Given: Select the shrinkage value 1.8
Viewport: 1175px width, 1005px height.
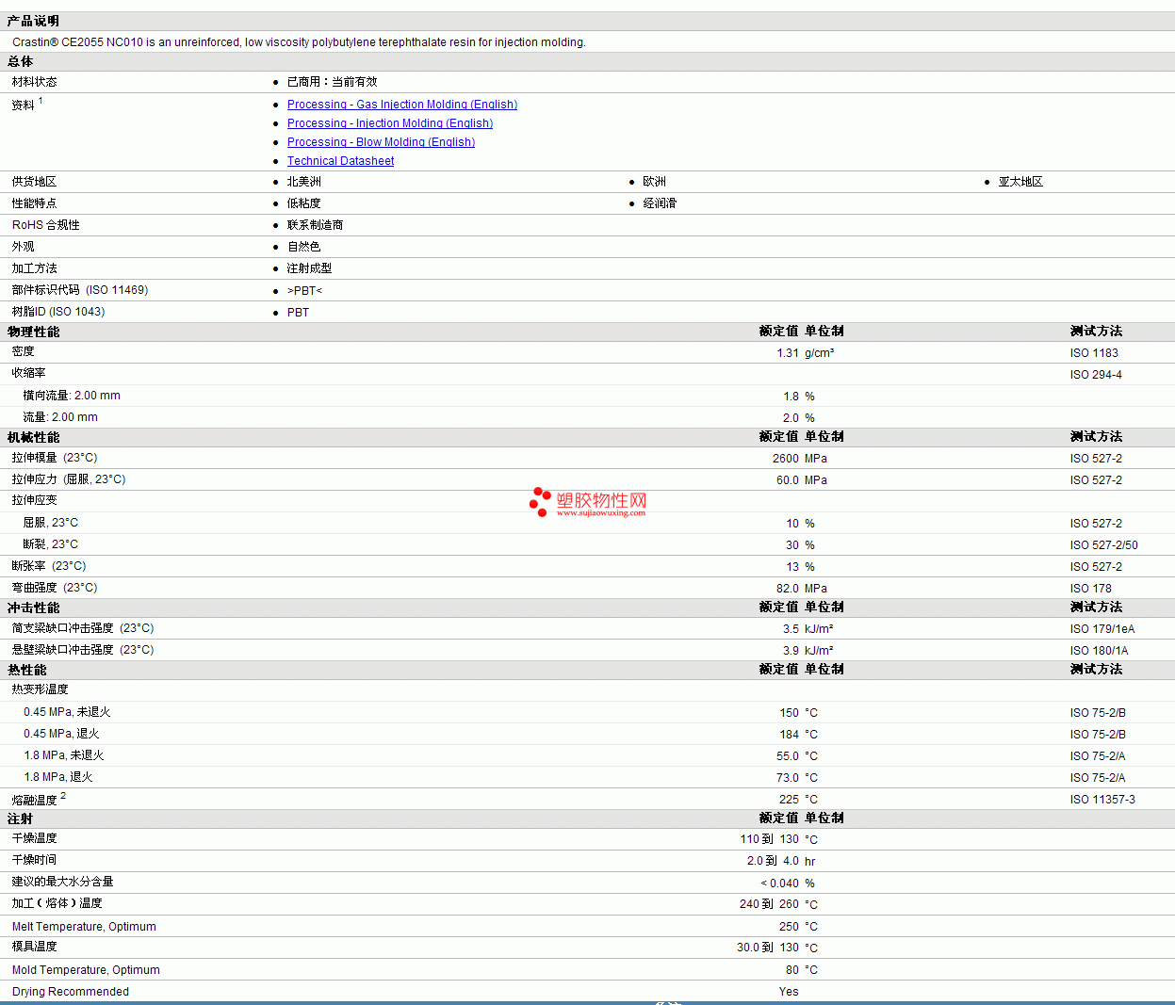Looking at the screenshot, I should click(791, 397).
